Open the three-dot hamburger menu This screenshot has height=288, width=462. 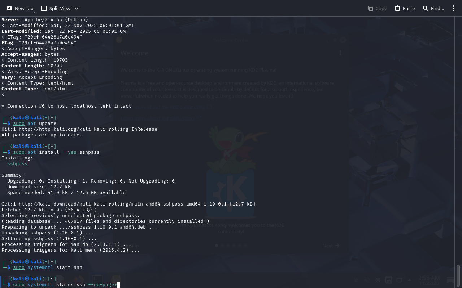click(454, 8)
